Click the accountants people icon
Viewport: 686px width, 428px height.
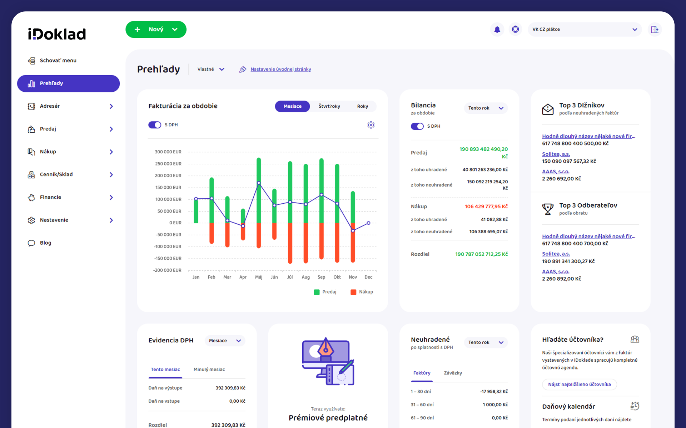click(x=635, y=339)
